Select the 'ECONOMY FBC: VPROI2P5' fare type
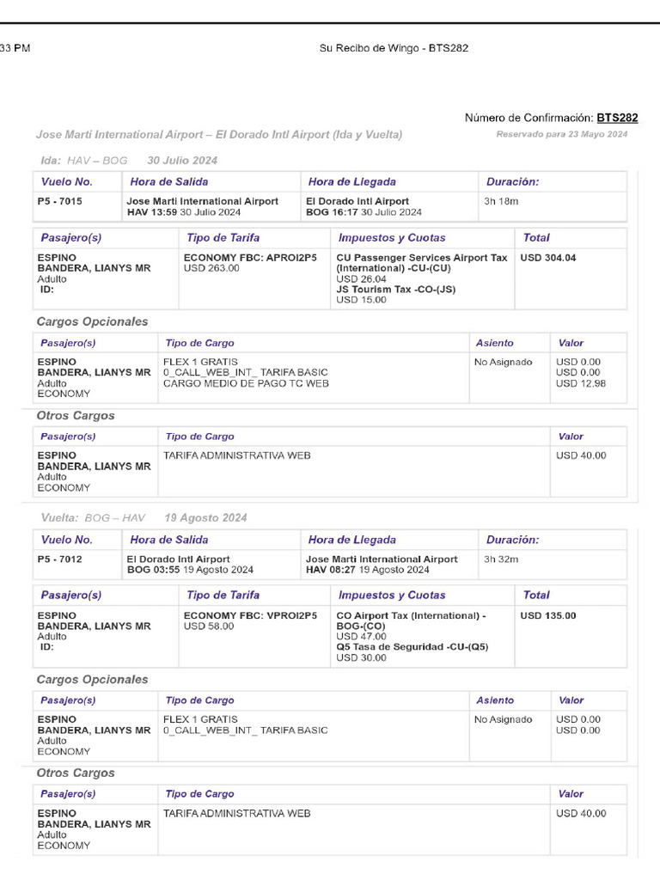660x880 pixels. tap(250, 615)
